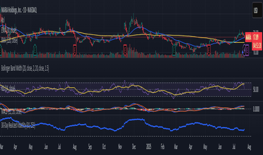Click the Oct label on time axis

tap(104, 147)
